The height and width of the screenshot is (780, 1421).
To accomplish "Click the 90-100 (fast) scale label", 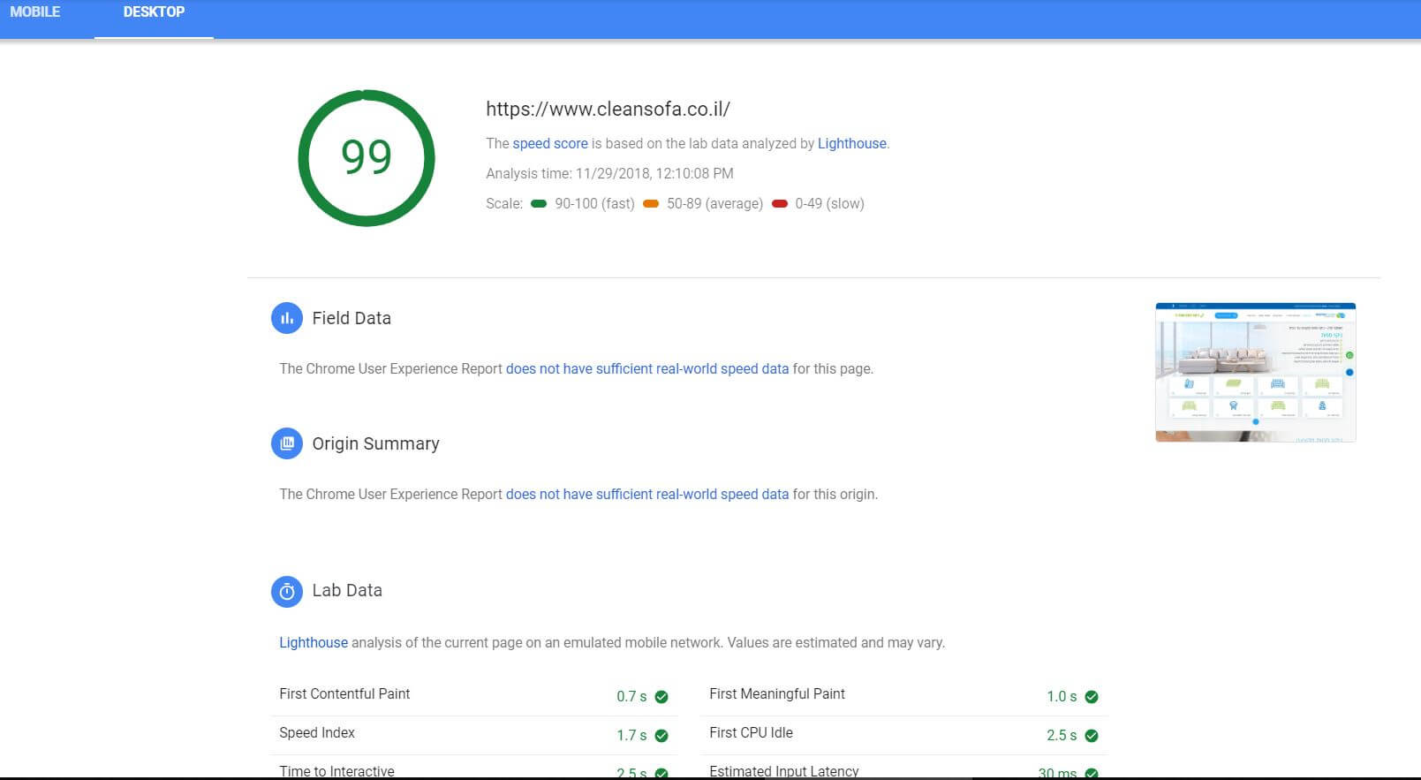I will coord(594,204).
